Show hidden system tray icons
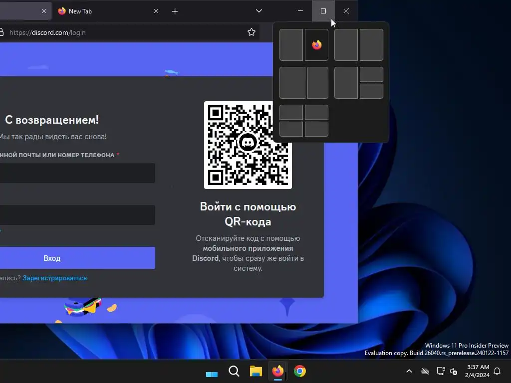 [409, 371]
